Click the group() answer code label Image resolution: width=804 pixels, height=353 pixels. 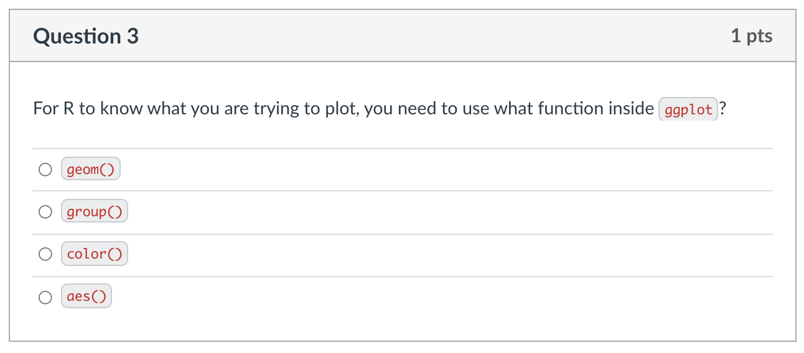(95, 212)
